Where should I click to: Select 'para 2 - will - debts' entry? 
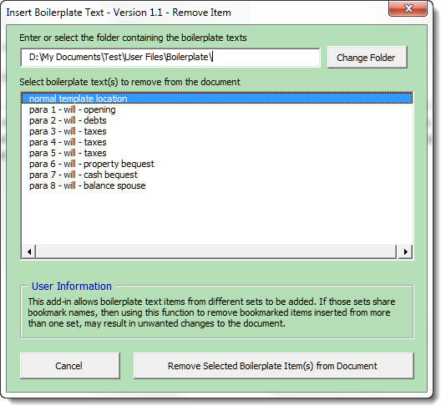pyautogui.click(x=217, y=120)
